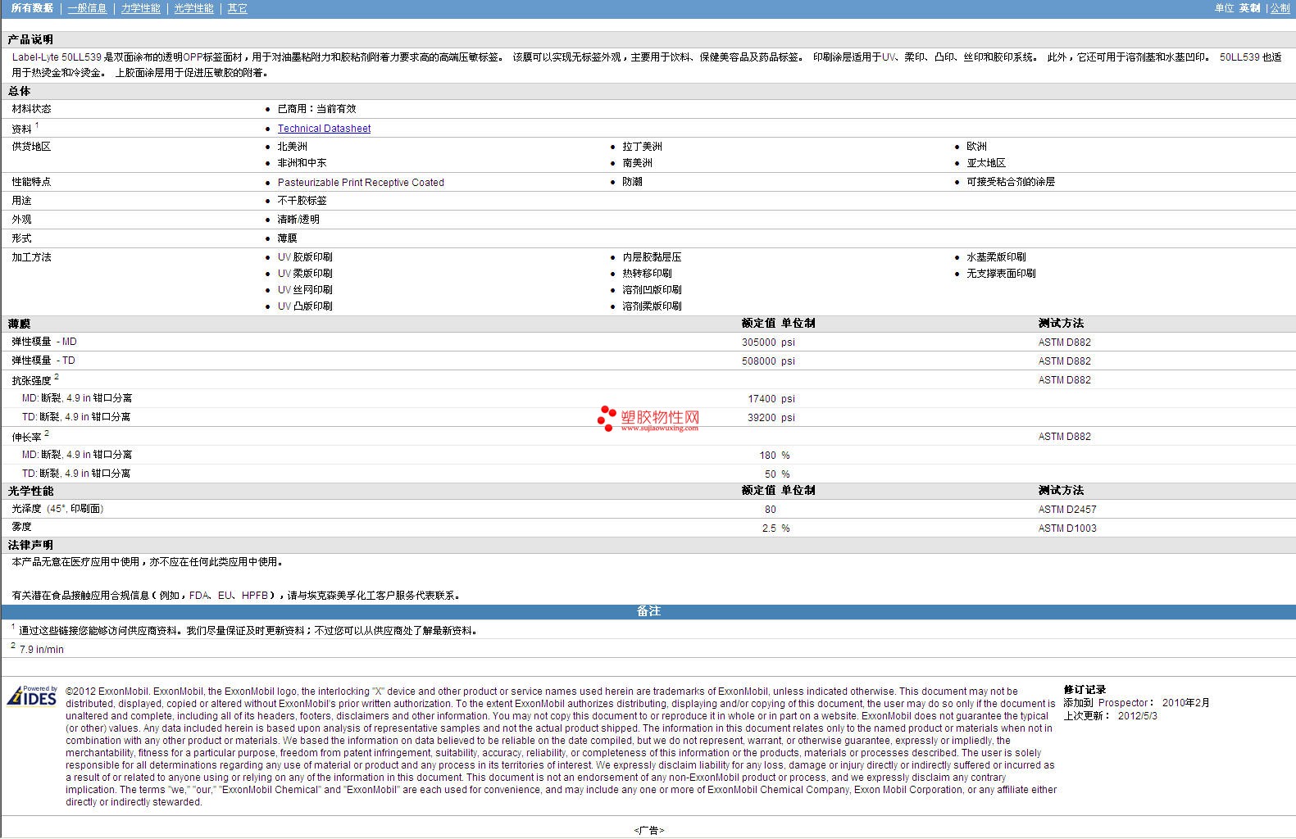Select the 7.9 in/min footnote
The image size is (1296, 839).
(x=41, y=650)
